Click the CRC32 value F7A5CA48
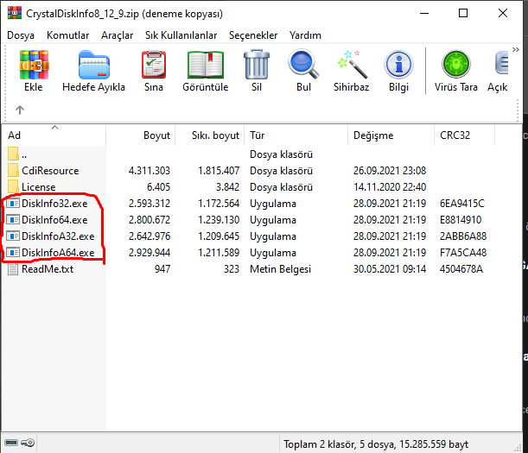528x453 pixels. (463, 253)
